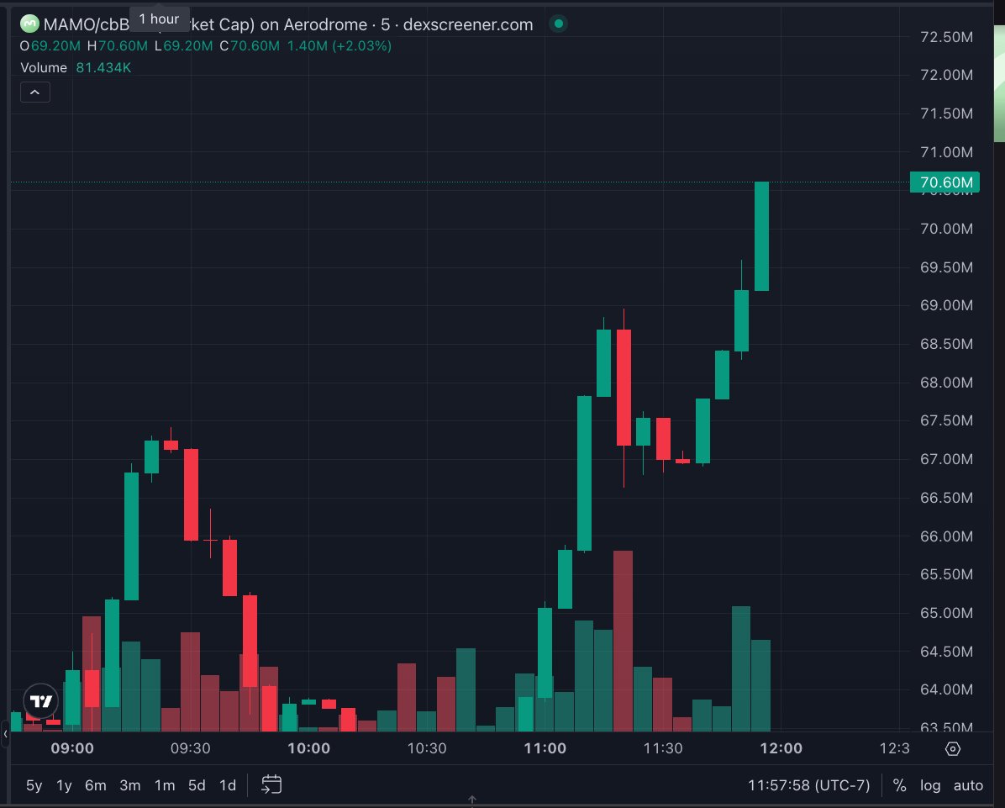Expand the left side panel arrow

(5, 737)
